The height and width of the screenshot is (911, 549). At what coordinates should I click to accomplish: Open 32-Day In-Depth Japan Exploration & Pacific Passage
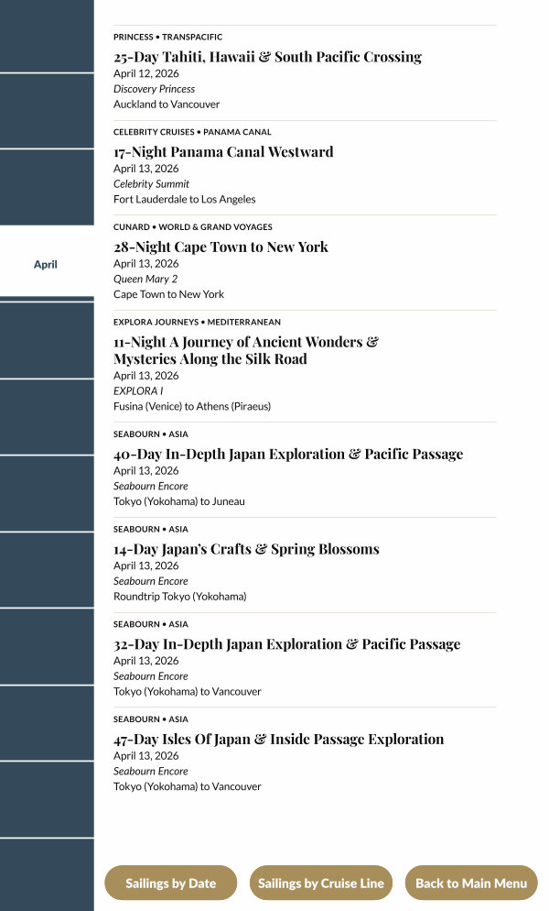click(286, 644)
